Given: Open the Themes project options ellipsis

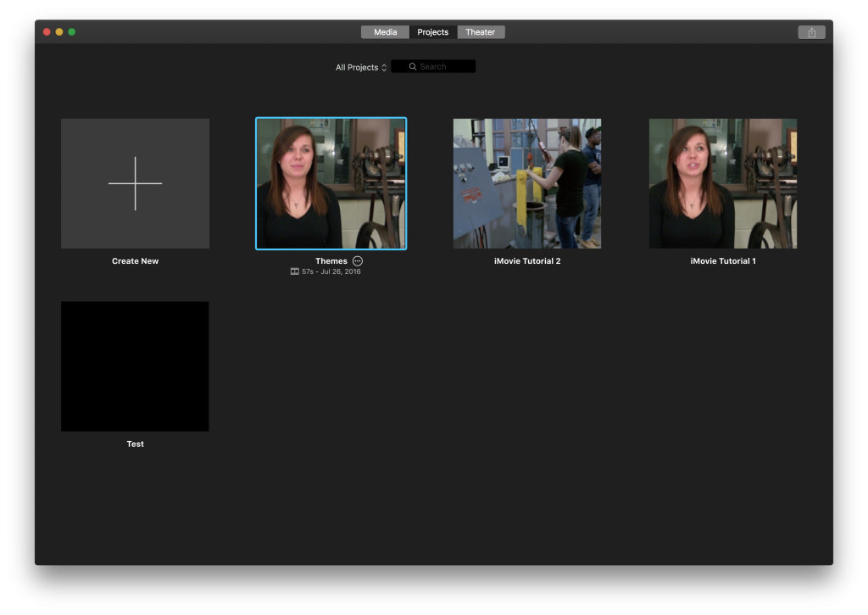Looking at the screenshot, I should pos(358,261).
